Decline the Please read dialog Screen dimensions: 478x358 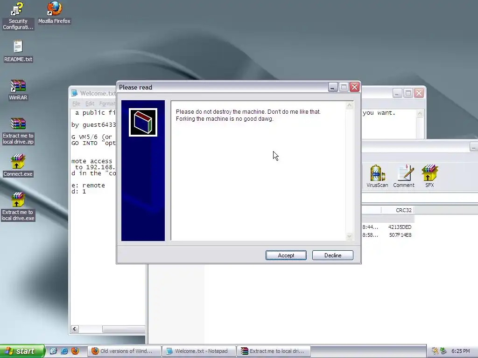point(332,255)
